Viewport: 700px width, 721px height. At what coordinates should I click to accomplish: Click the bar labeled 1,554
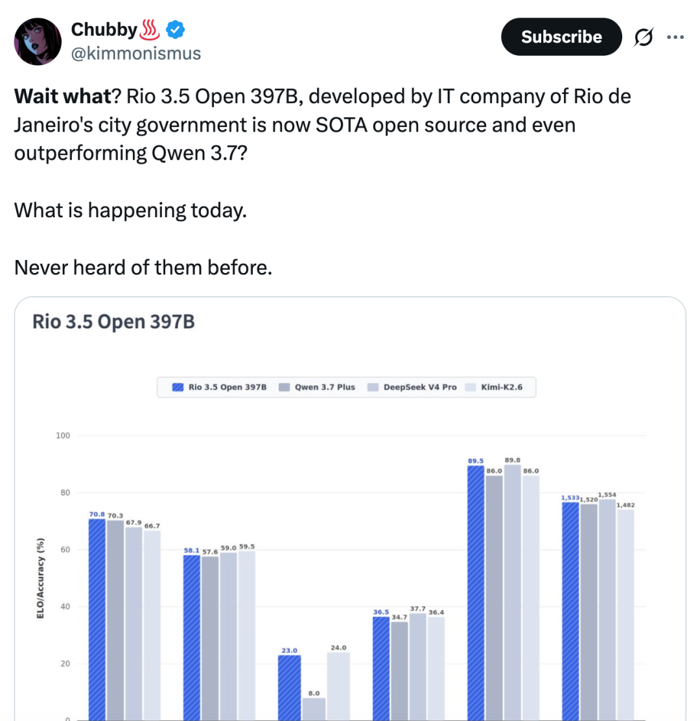coord(607,609)
